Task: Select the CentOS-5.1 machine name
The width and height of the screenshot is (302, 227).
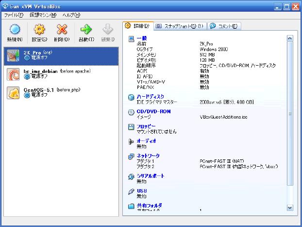Action: coord(38,90)
